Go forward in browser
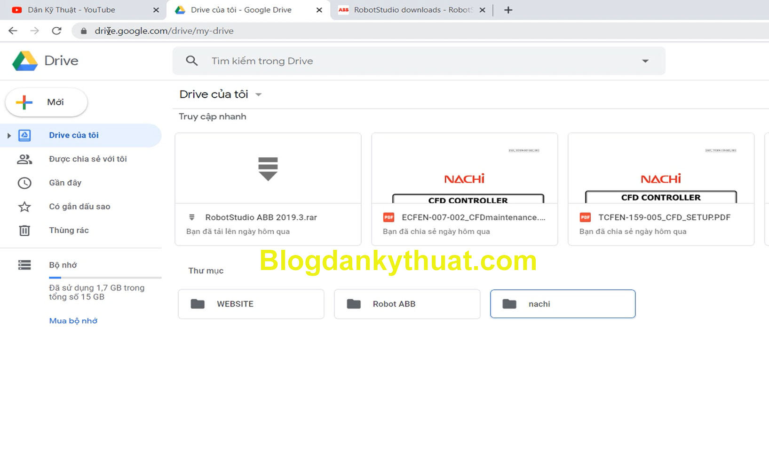 (34, 31)
